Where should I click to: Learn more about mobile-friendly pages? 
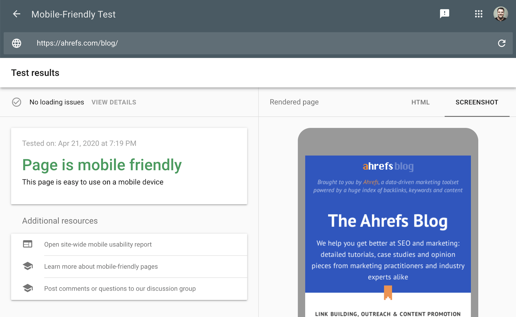pyautogui.click(x=101, y=266)
